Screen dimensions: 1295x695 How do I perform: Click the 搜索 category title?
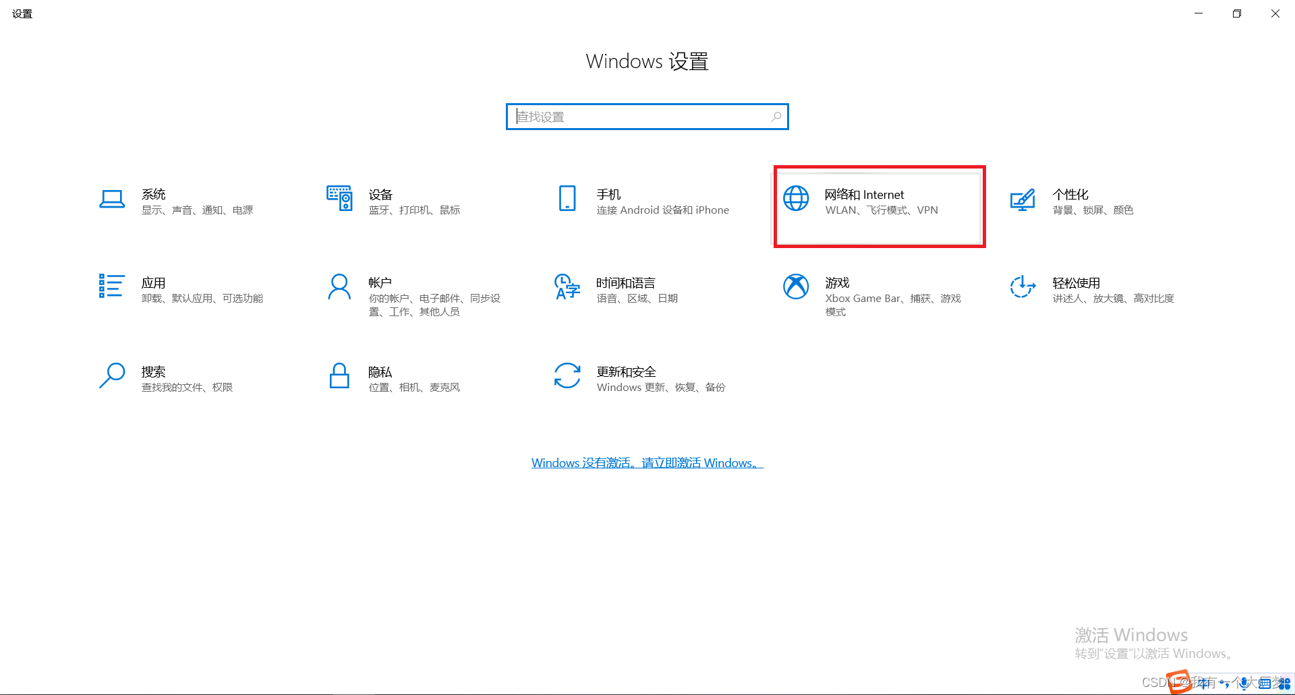point(153,371)
